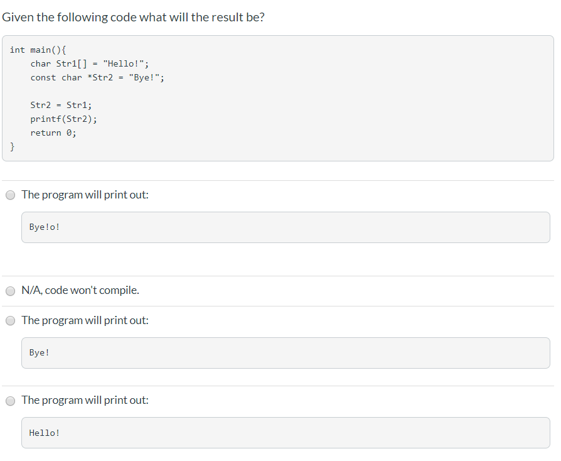
Task: Select the "N/A, code won't compile" radio button
Action: (10, 291)
